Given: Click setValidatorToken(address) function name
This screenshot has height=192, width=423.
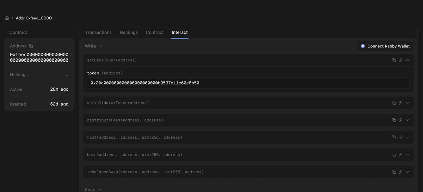Looking at the screenshot, I should [x=118, y=103].
